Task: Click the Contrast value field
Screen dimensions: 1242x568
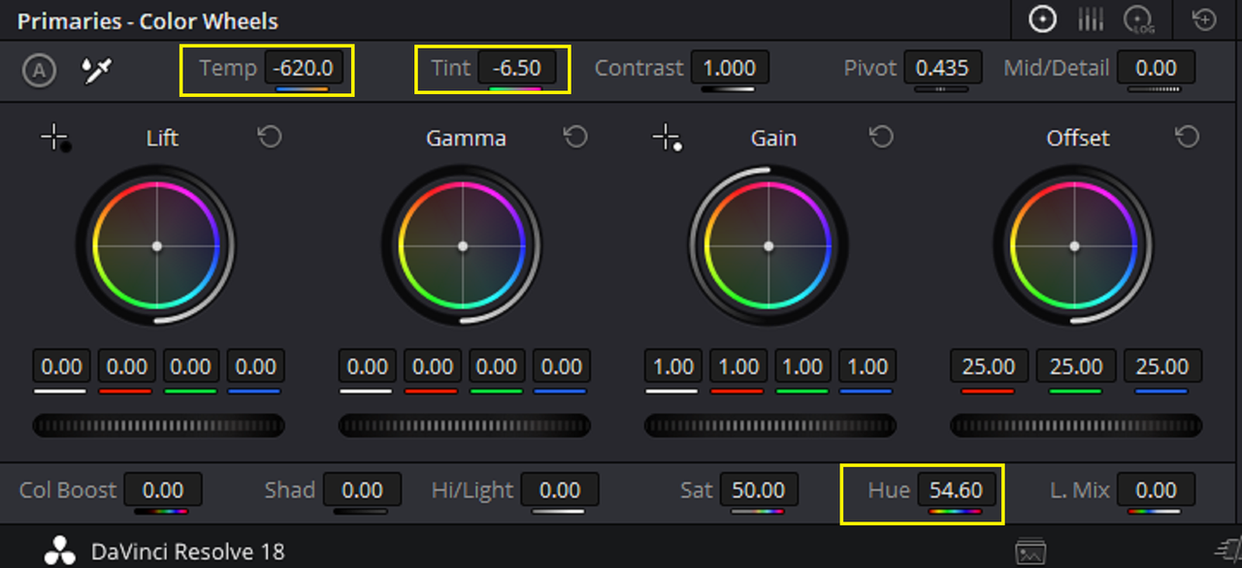Action: (729, 69)
